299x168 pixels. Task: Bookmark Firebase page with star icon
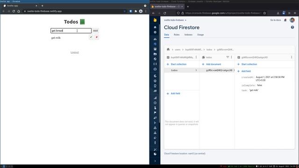pos(264,13)
